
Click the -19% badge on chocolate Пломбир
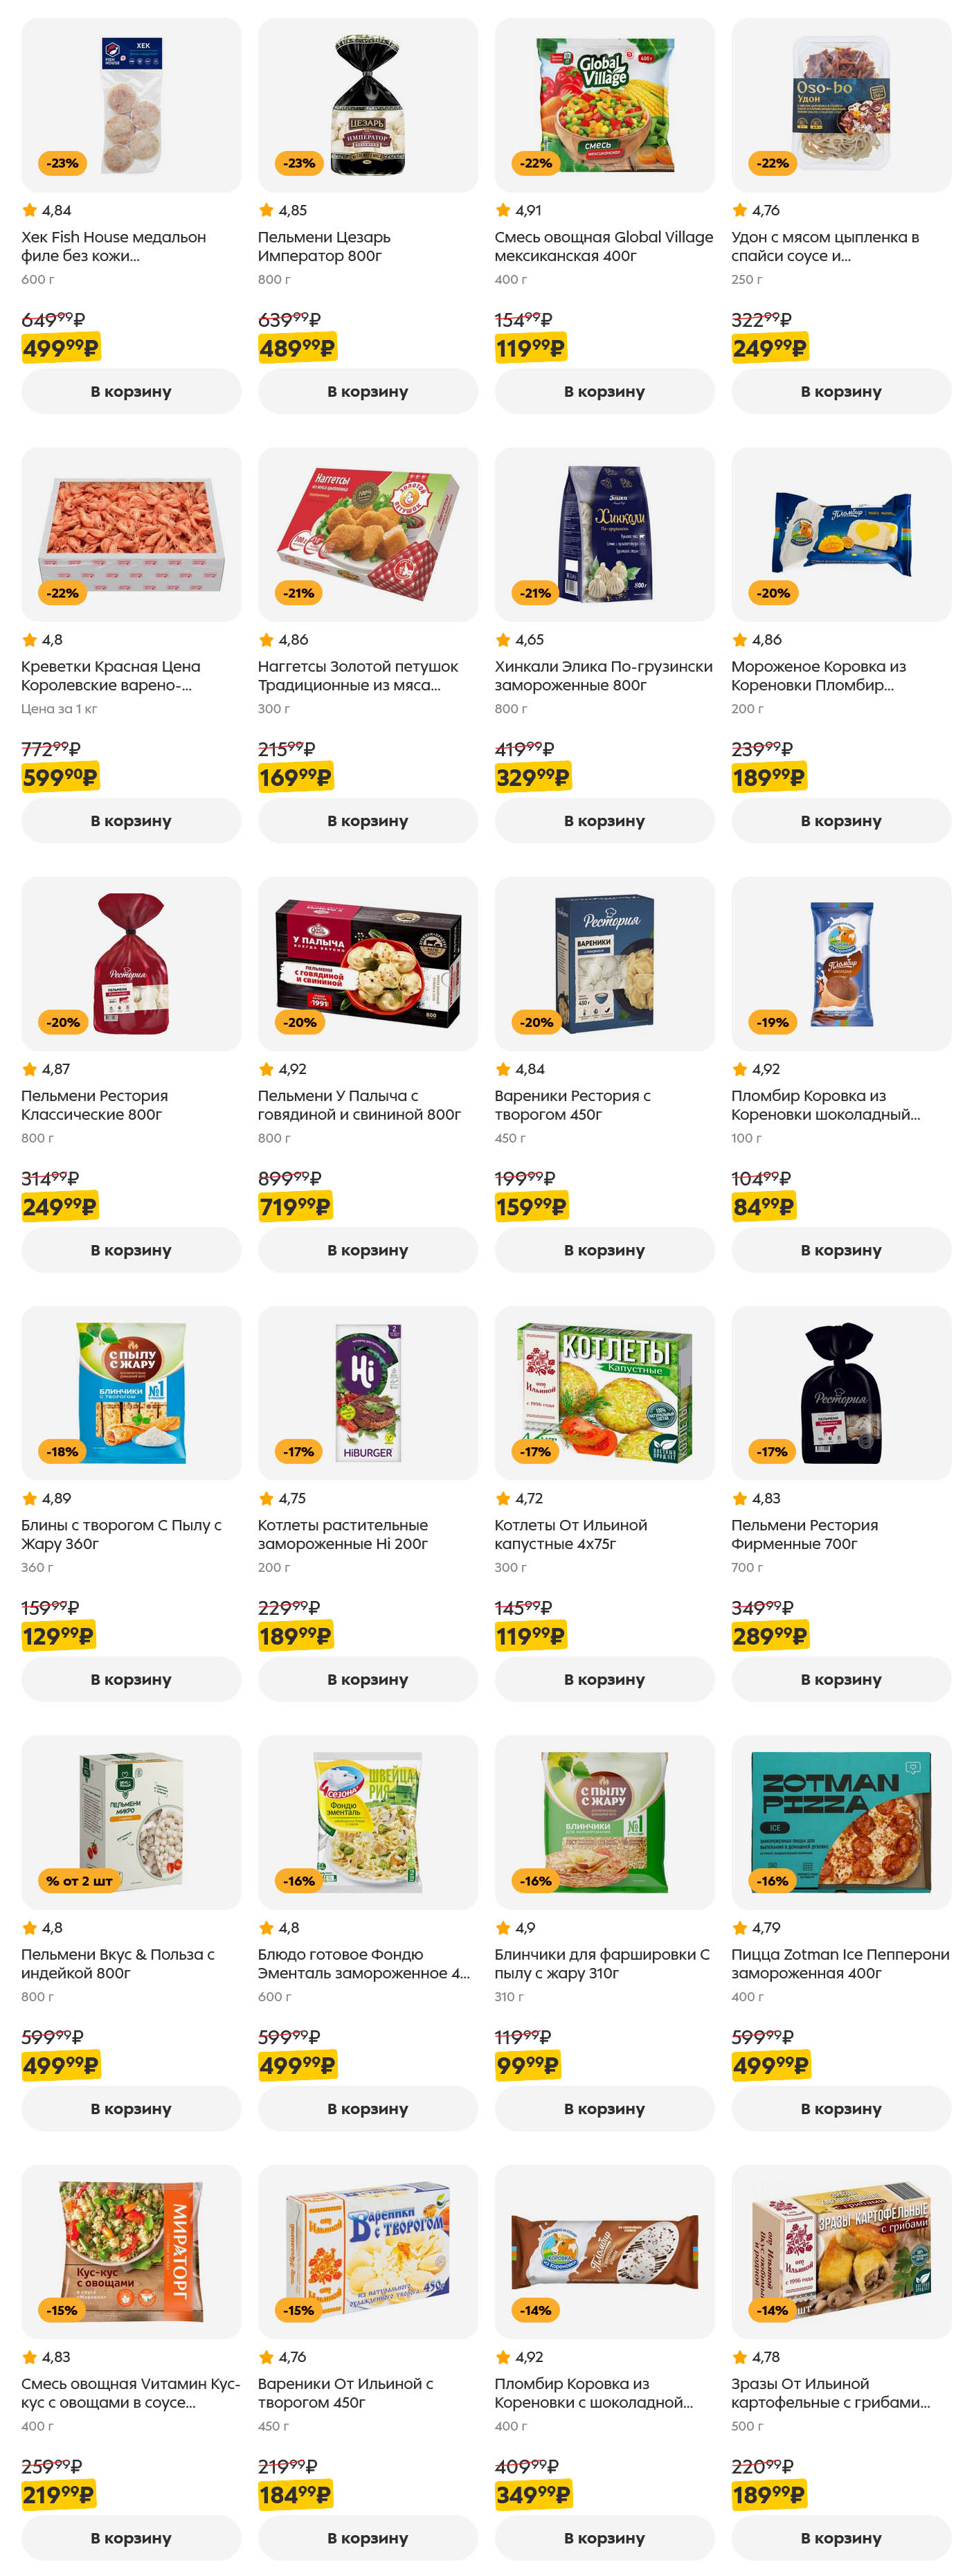coord(773,1022)
